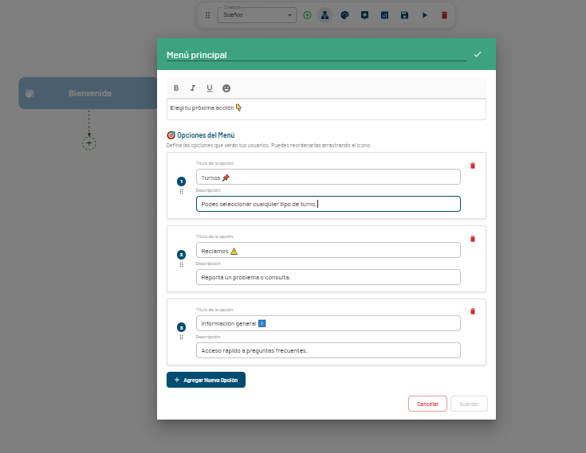Viewport: 586px width, 453px height.
Task: Click the Reclamos description input field
Action: [328, 277]
